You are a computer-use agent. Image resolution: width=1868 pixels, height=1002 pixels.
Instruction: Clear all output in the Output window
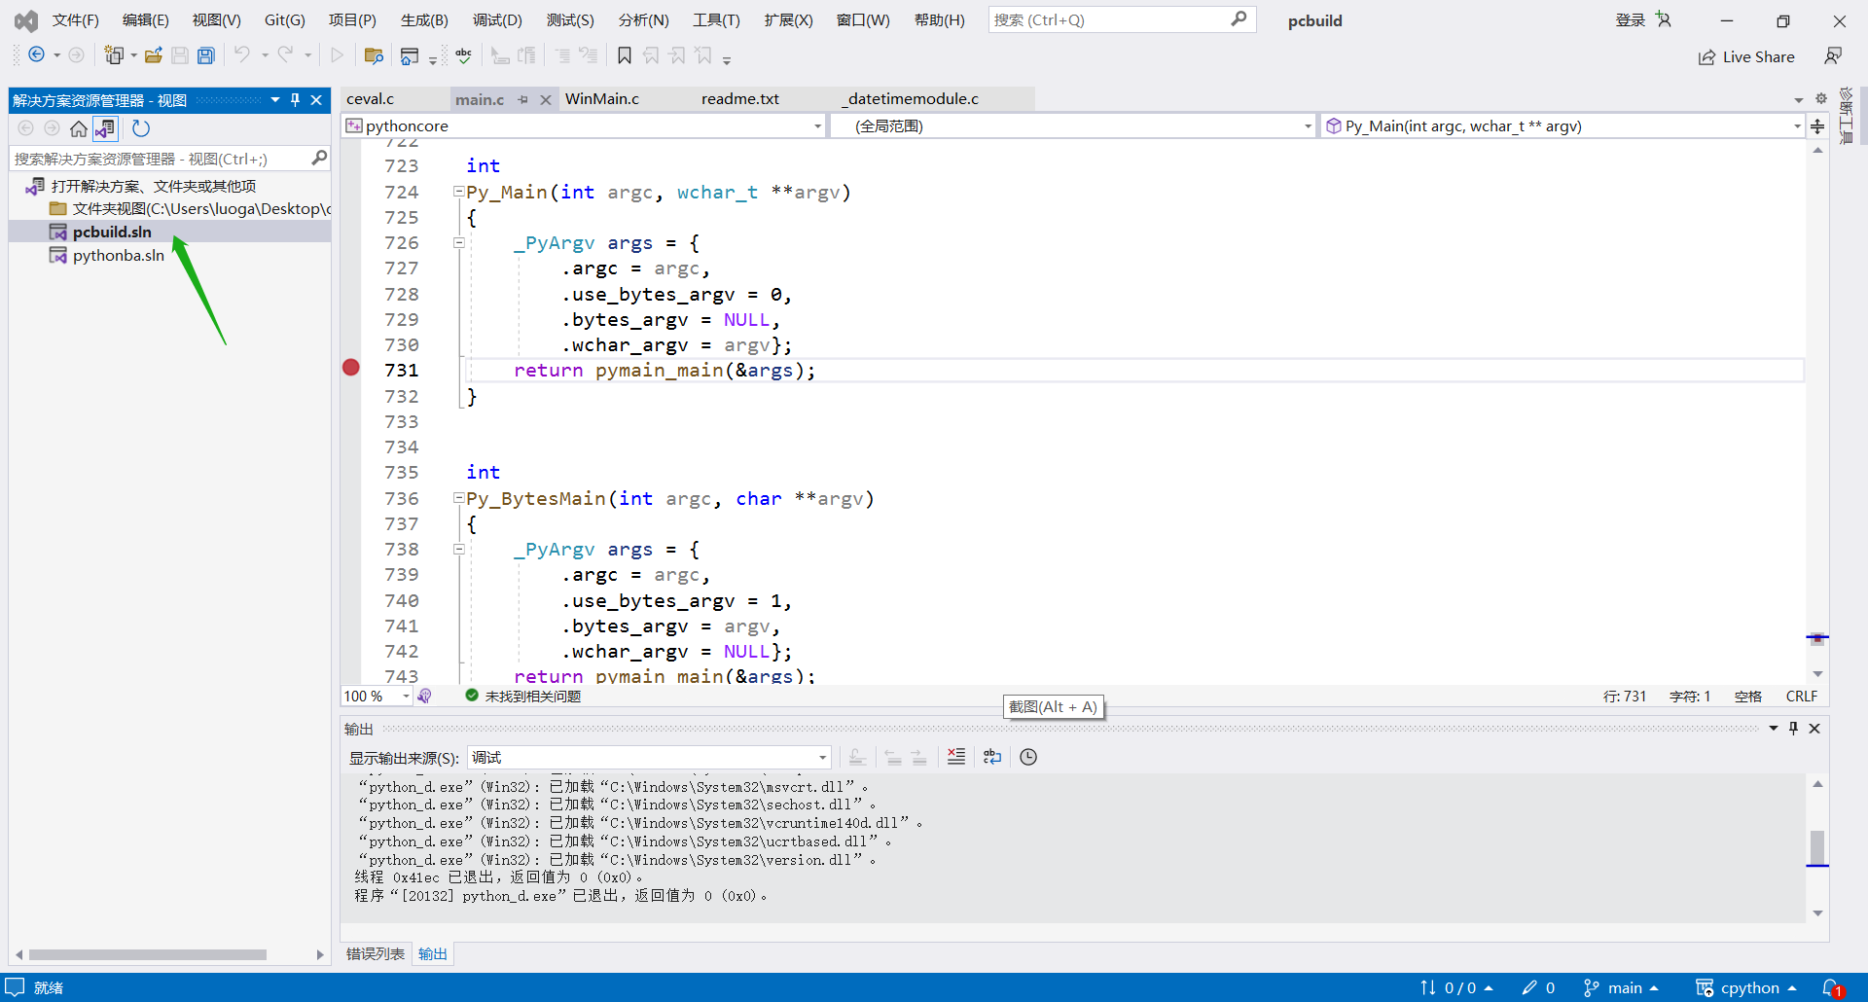(x=956, y=757)
